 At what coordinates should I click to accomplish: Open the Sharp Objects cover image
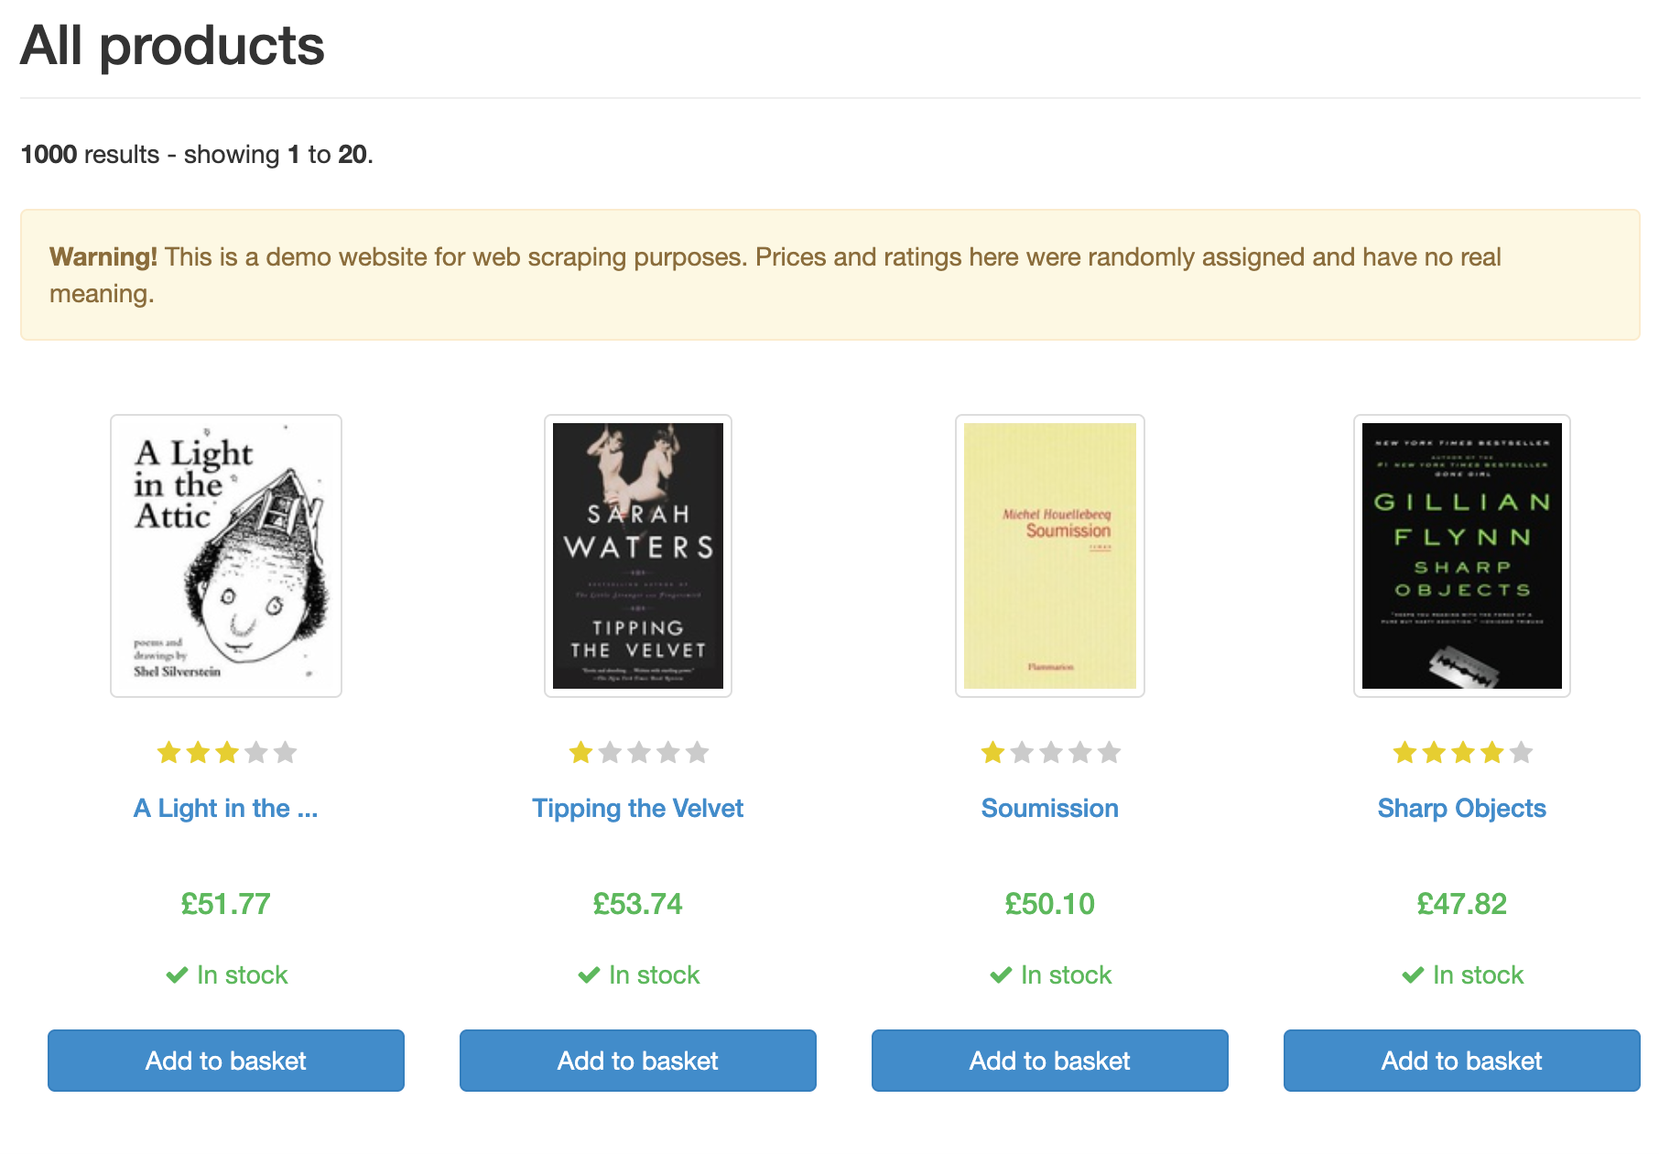coord(1462,556)
